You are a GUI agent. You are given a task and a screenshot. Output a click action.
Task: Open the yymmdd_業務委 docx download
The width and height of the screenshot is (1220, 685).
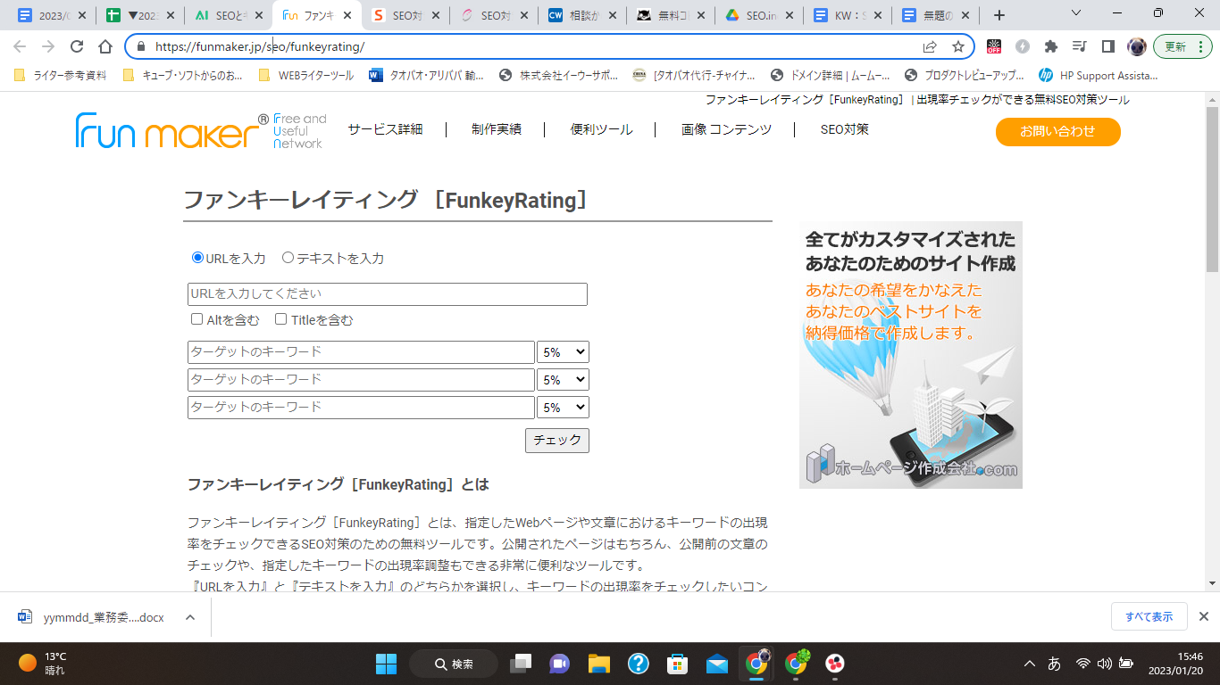(x=92, y=617)
